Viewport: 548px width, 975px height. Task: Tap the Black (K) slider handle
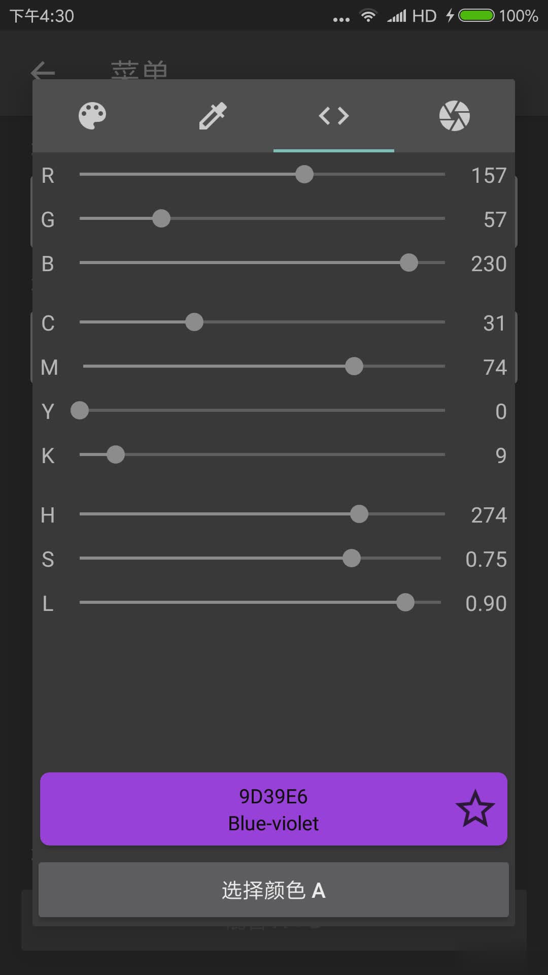point(116,454)
